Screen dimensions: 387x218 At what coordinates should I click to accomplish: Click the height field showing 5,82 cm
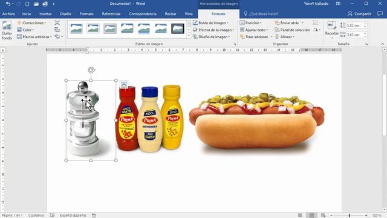point(354,25)
